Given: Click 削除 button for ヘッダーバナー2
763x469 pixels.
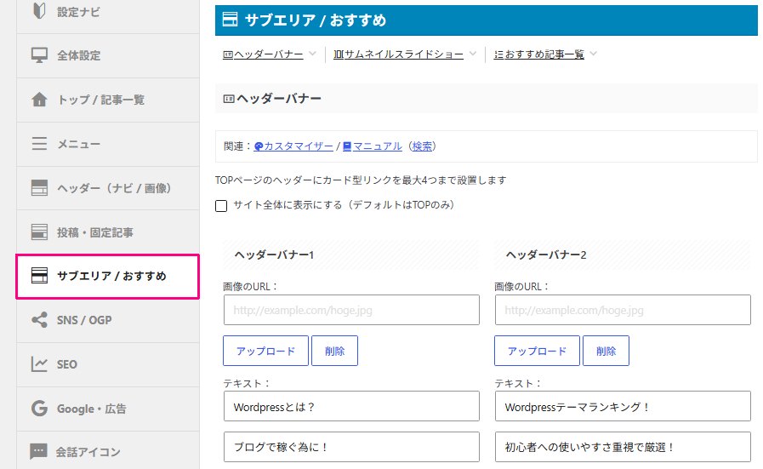Looking at the screenshot, I should 606,351.
